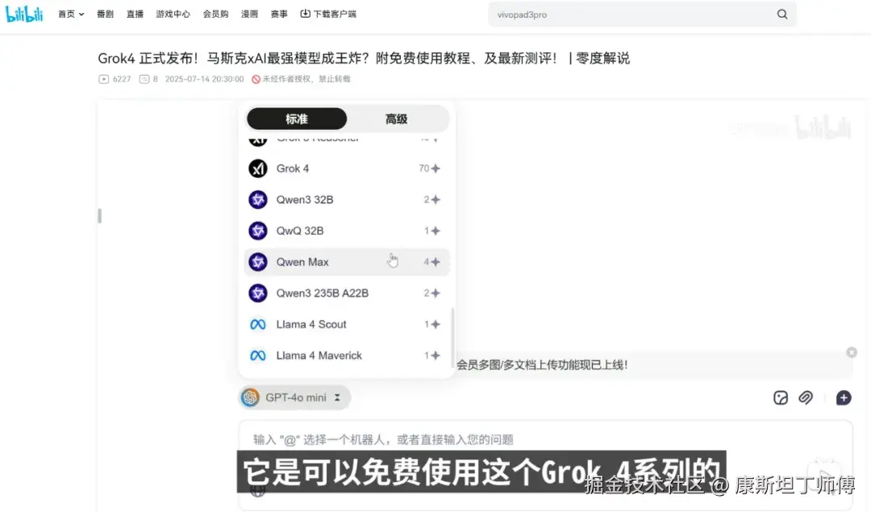This screenshot has height=512, width=871.
Task: Select the 标准 tab
Action: pos(296,119)
